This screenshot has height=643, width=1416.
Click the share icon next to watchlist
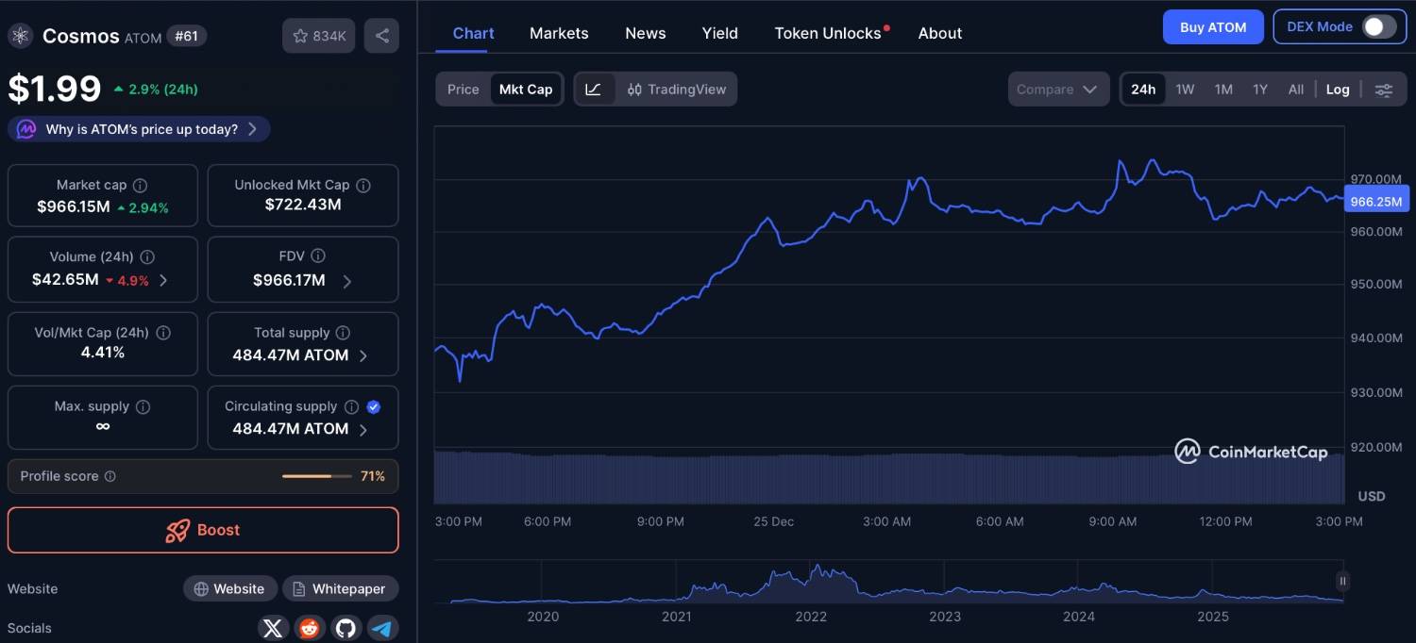click(381, 36)
